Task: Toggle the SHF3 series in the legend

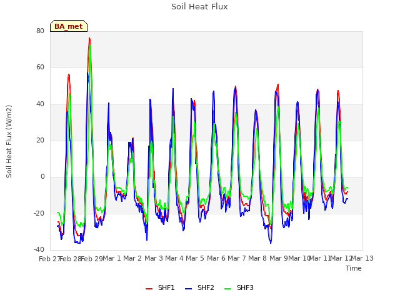Action: tap(239, 287)
